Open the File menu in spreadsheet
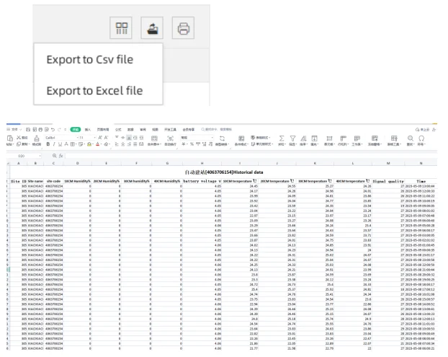Image resolution: width=448 pixels, height=357 pixels. click(14, 130)
